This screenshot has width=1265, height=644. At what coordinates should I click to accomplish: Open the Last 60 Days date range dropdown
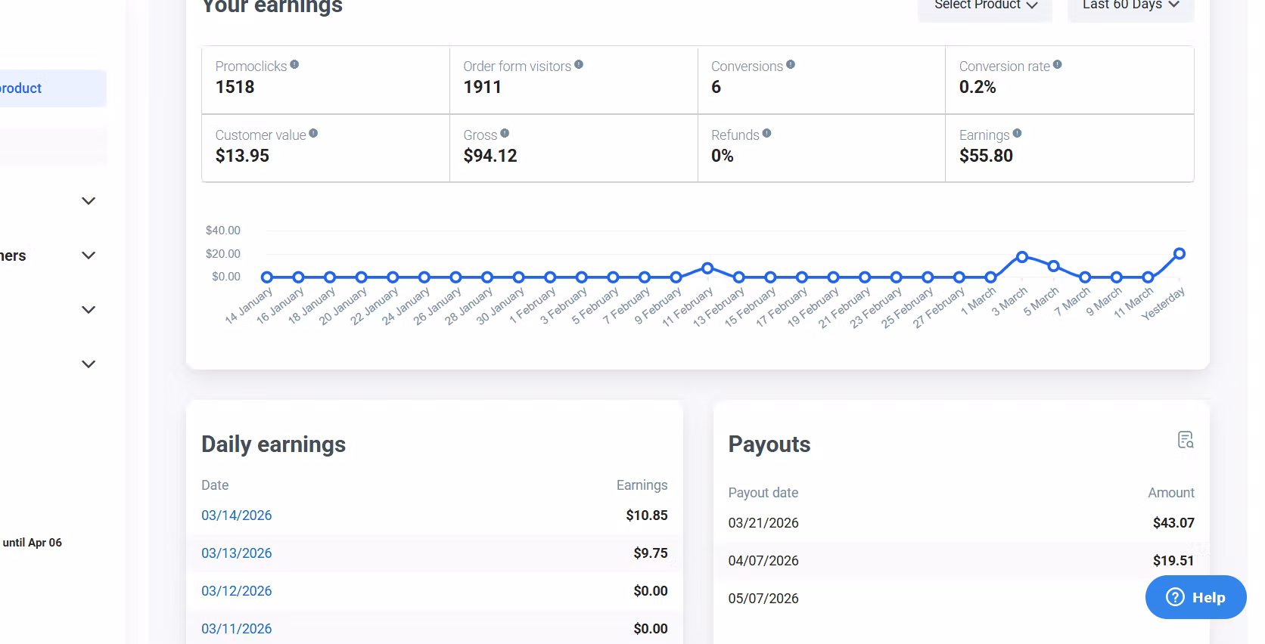click(1130, 6)
